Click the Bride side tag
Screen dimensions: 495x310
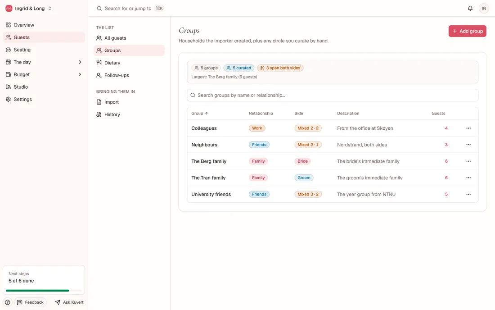pyautogui.click(x=302, y=161)
